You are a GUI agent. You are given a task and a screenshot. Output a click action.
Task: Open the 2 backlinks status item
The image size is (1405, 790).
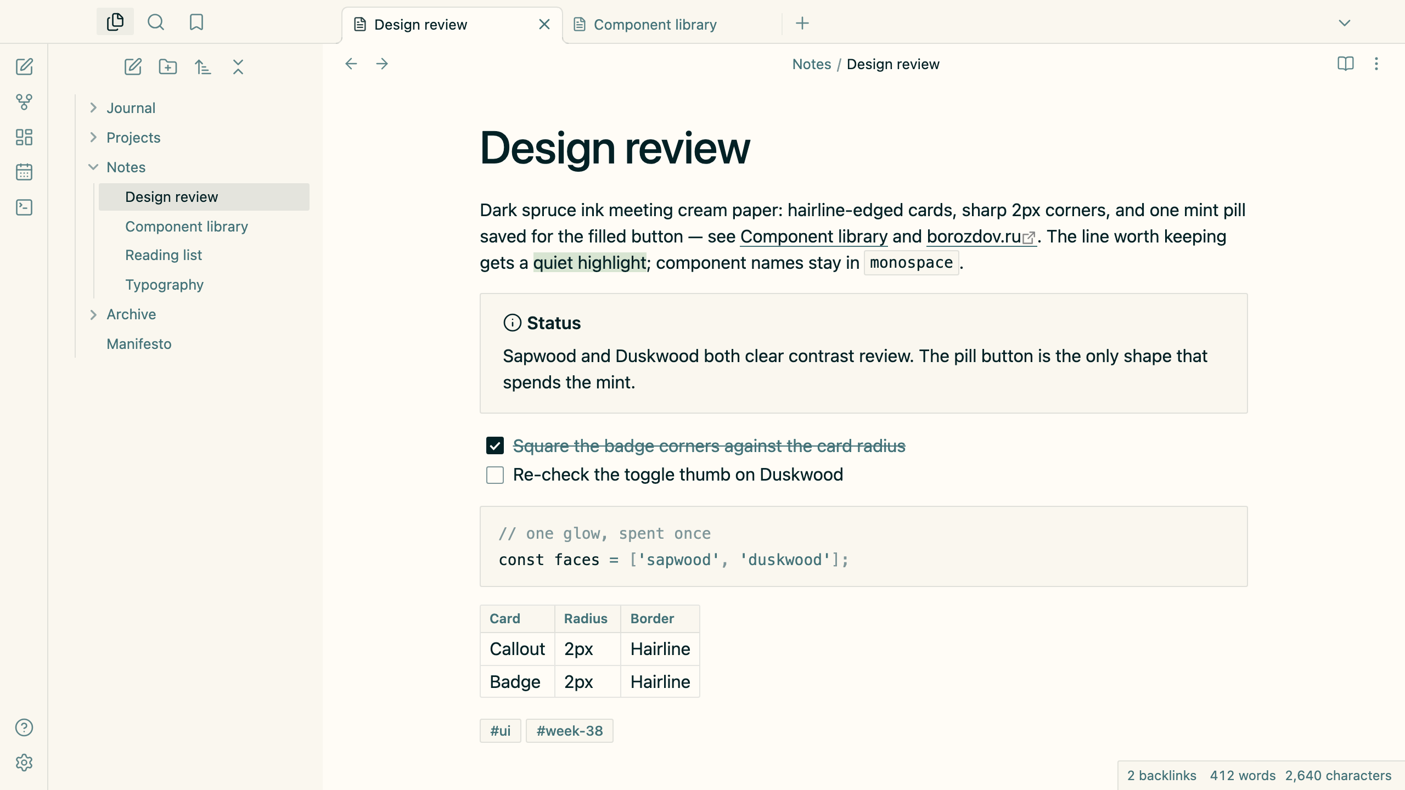point(1162,776)
